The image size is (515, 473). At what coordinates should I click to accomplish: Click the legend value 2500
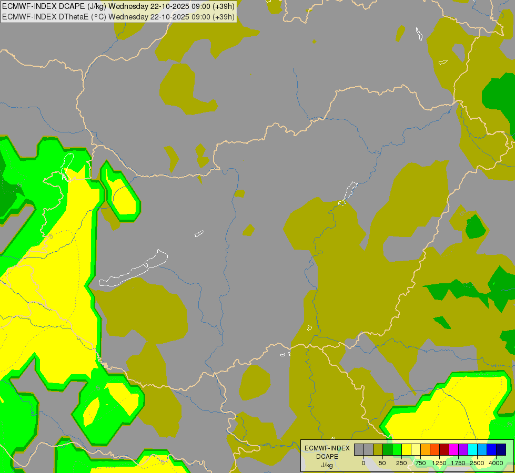(x=477, y=463)
